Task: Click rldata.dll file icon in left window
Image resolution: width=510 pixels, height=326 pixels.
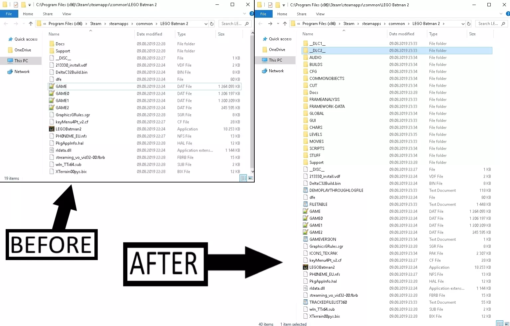Action: 52,150
